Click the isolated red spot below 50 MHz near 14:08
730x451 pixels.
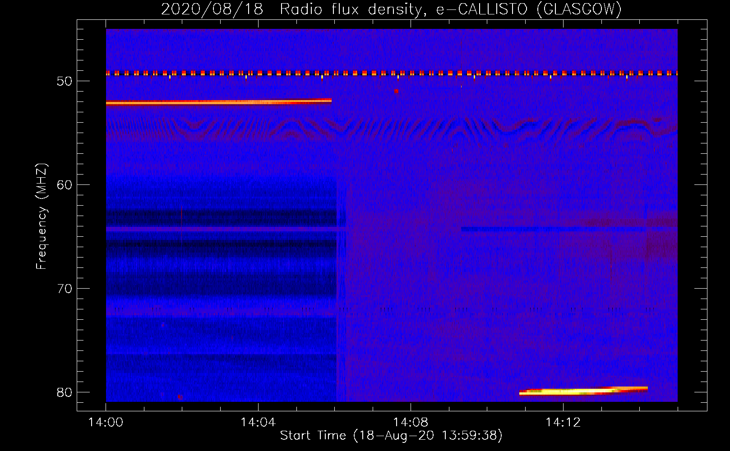click(396, 91)
